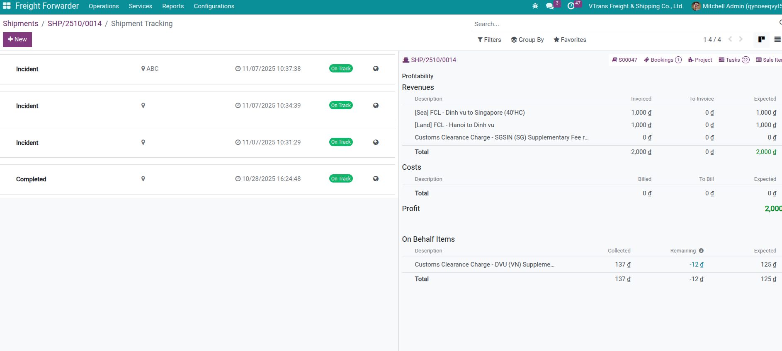782x351 pixels.
Task: Open the Favorites dropdown
Action: coord(570,40)
